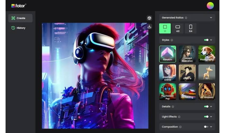
Task: Choose the Oil Painting style
Action: 187,92
